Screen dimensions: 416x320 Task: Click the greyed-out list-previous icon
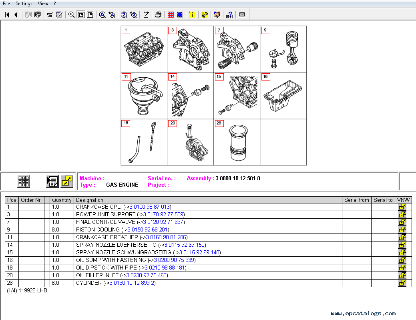pyautogui.click(x=28, y=15)
